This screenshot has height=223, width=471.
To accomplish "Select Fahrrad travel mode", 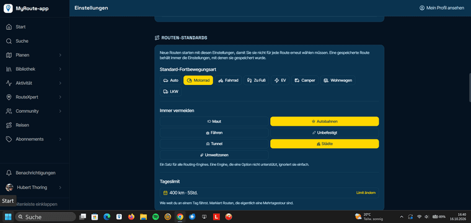I will [228, 81].
